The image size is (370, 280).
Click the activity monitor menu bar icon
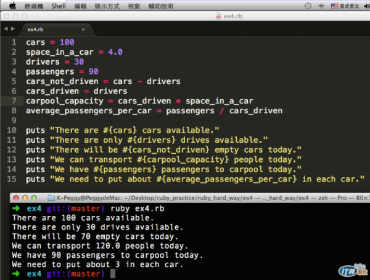(x=321, y=6)
